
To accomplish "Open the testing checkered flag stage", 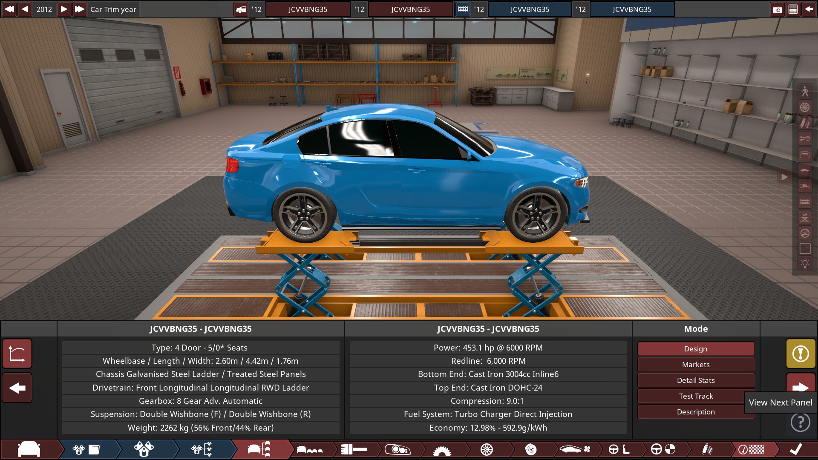I will click(752, 449).
